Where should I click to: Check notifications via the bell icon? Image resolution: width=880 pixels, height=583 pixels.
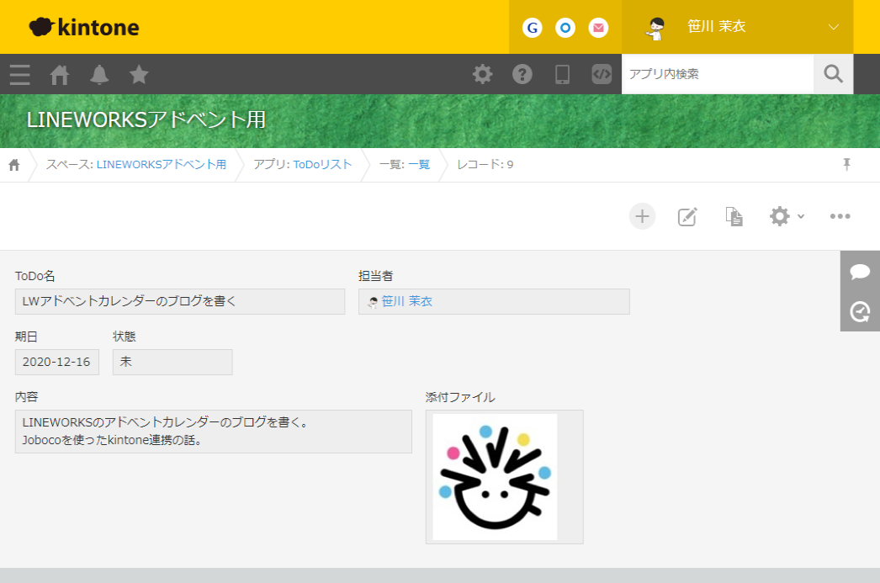[x=99, y=74]
